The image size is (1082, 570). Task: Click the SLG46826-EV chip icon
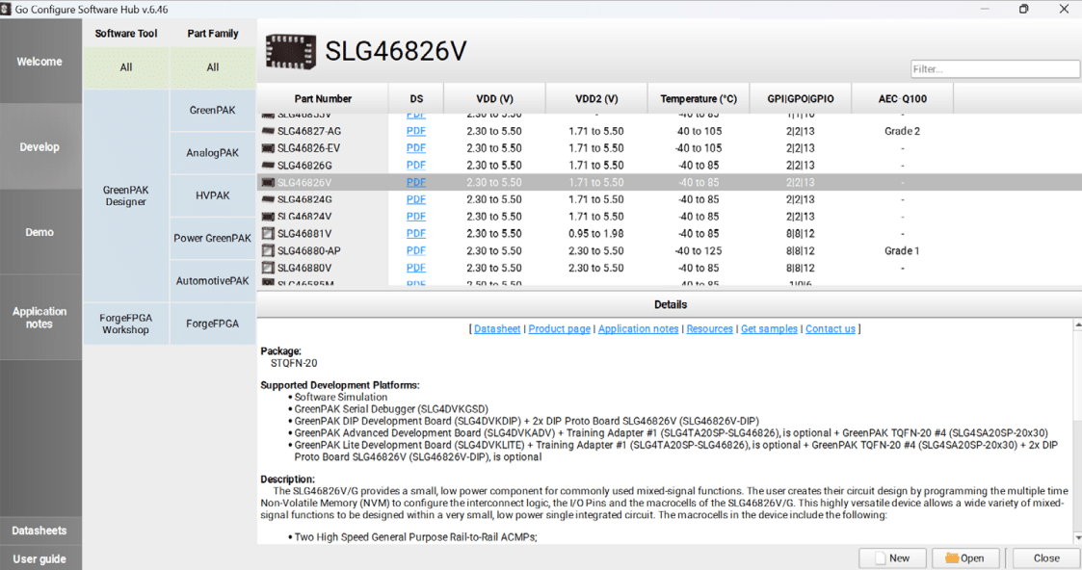[268, 148]
